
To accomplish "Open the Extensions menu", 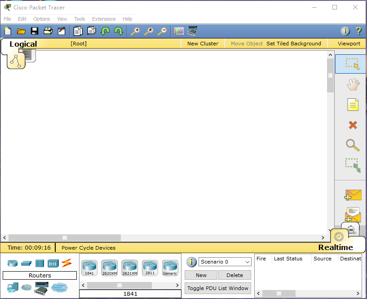I will coord(104,19).
